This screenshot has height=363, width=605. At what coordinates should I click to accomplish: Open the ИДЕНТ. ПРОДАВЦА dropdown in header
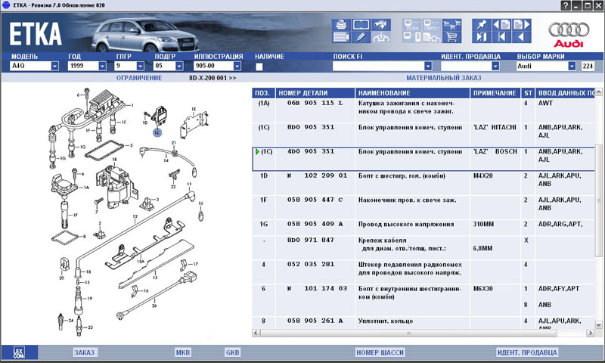[495, 66]
